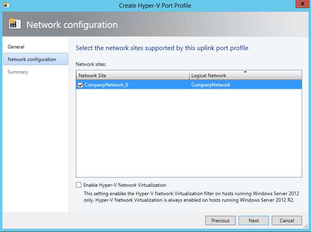This screenshot has width=311, height=232.
Task: Click the 'Enable Hyper-V Network Virtualization' label
Action: (x=125, y=185)
